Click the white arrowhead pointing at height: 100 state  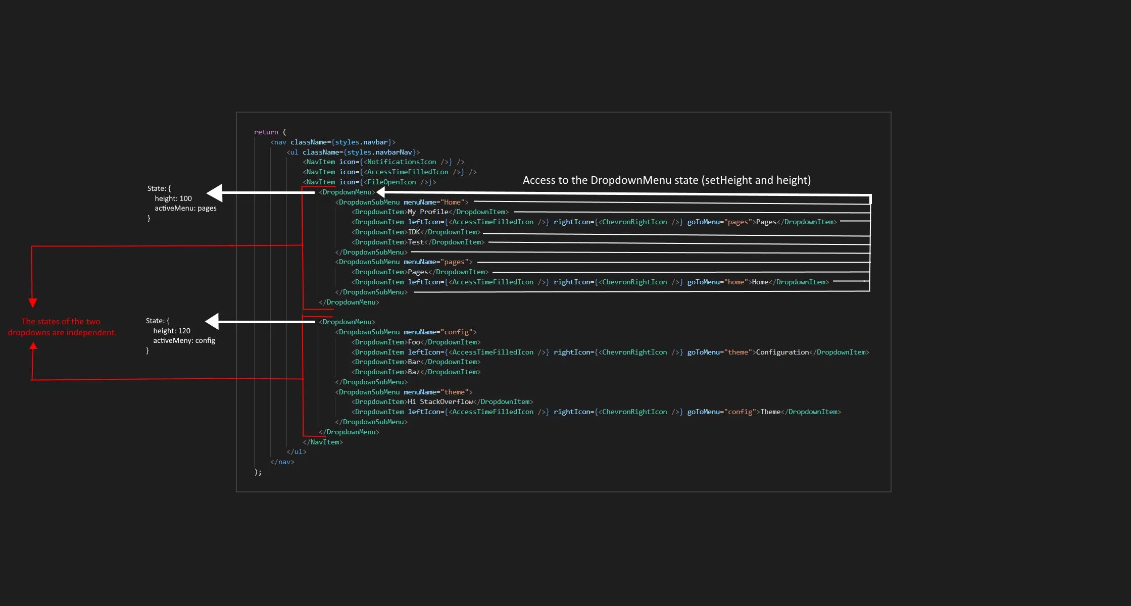(216, 193)
